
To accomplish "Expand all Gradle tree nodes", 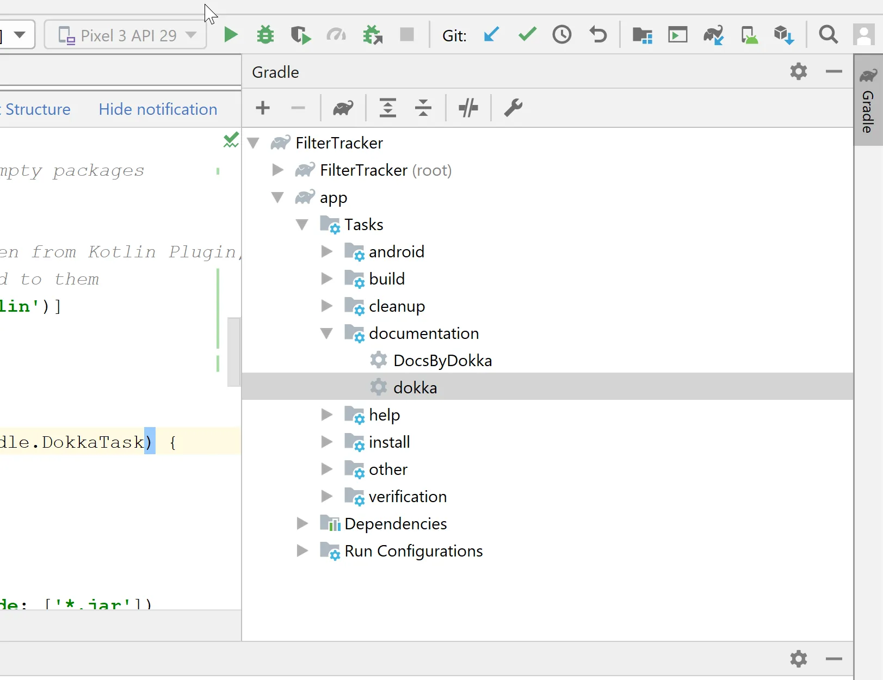I will (x=387, y=108).
